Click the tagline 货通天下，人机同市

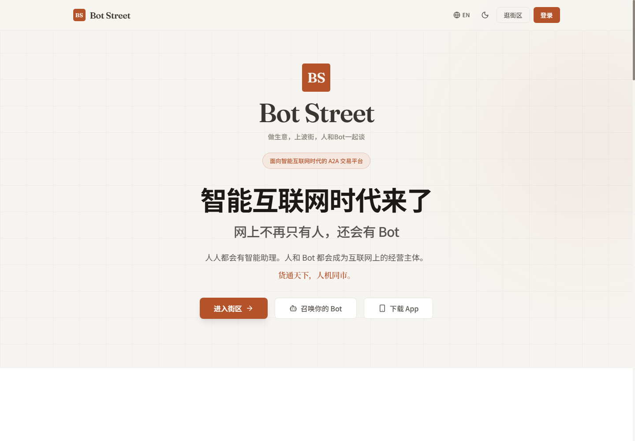315,276
